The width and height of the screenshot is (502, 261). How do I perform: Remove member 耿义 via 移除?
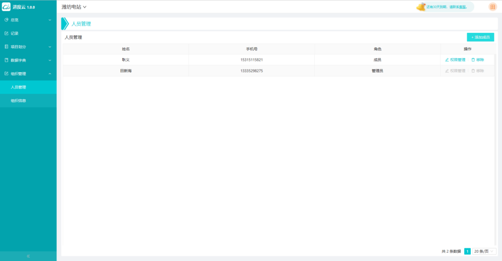478,60
